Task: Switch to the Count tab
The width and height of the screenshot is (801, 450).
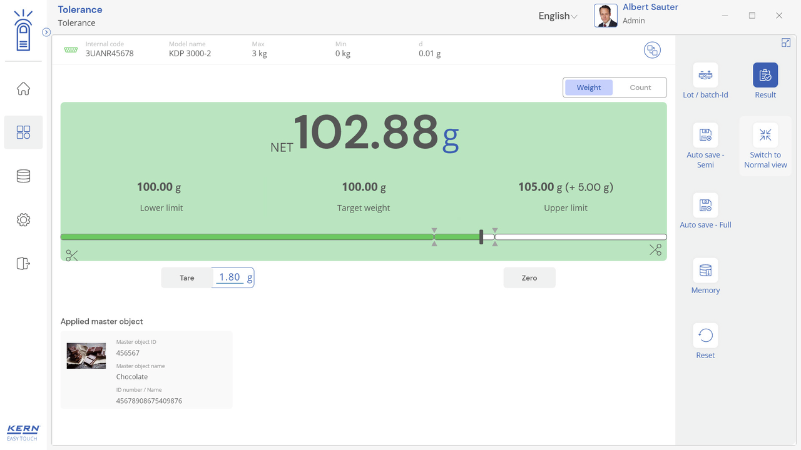Action: (x=640, y=87)
